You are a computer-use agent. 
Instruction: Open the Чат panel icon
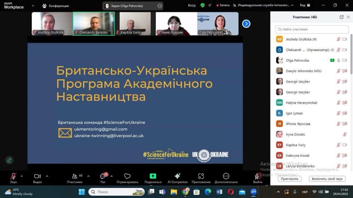coord(103,176)
